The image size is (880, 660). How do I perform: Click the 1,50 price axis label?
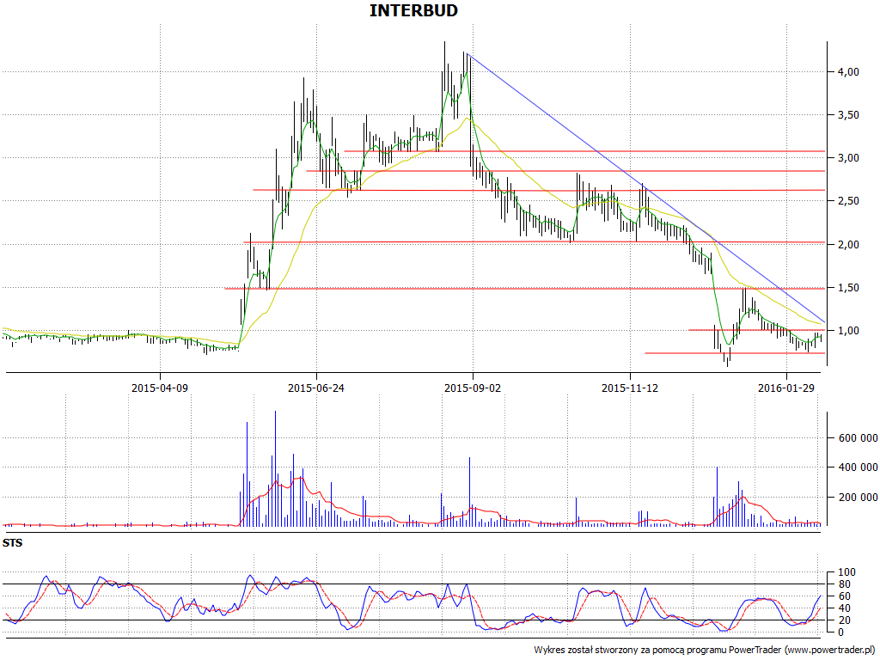848,288
